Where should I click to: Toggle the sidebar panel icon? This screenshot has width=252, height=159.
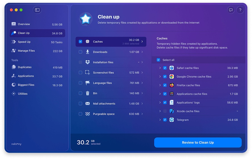pyautogui.click(x=37, y=10)
